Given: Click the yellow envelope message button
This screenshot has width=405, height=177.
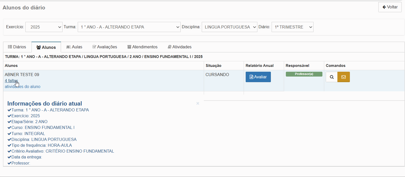Looking at the screenshot, I should pyautogui.click(x=344, y=77).
